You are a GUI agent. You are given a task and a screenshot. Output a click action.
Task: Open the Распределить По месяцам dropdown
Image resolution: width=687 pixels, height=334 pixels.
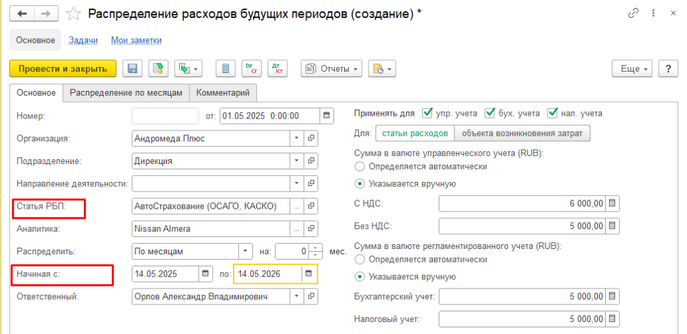(244, 252)
